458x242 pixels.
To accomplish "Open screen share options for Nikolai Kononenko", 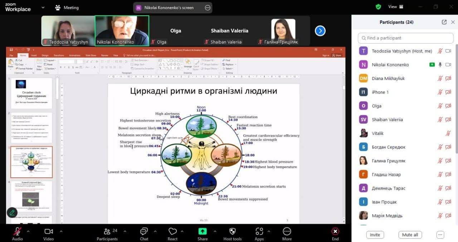I will (x=208, y=7).
